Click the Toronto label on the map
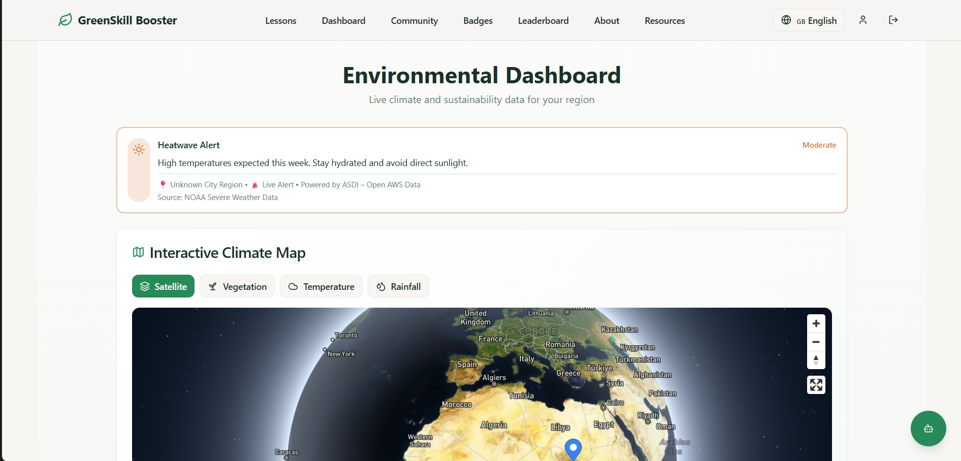Screen dimensions: 961x461 click(x=346, y=336)
